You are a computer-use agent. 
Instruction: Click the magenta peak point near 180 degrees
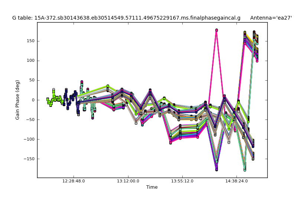coord(216,30)
